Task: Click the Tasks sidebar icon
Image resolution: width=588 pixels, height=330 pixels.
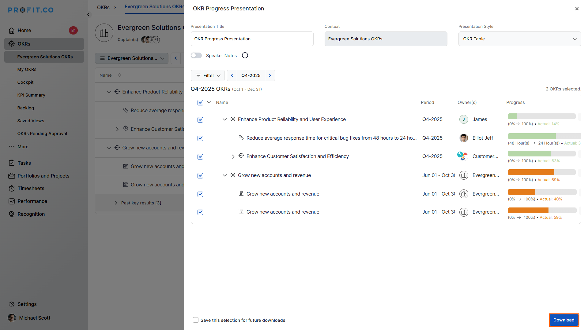Action: 12,163
